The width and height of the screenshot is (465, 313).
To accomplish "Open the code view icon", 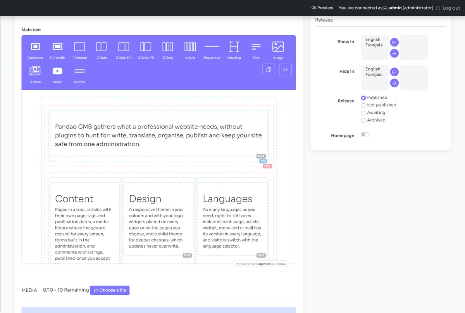I will pos(285,70).
